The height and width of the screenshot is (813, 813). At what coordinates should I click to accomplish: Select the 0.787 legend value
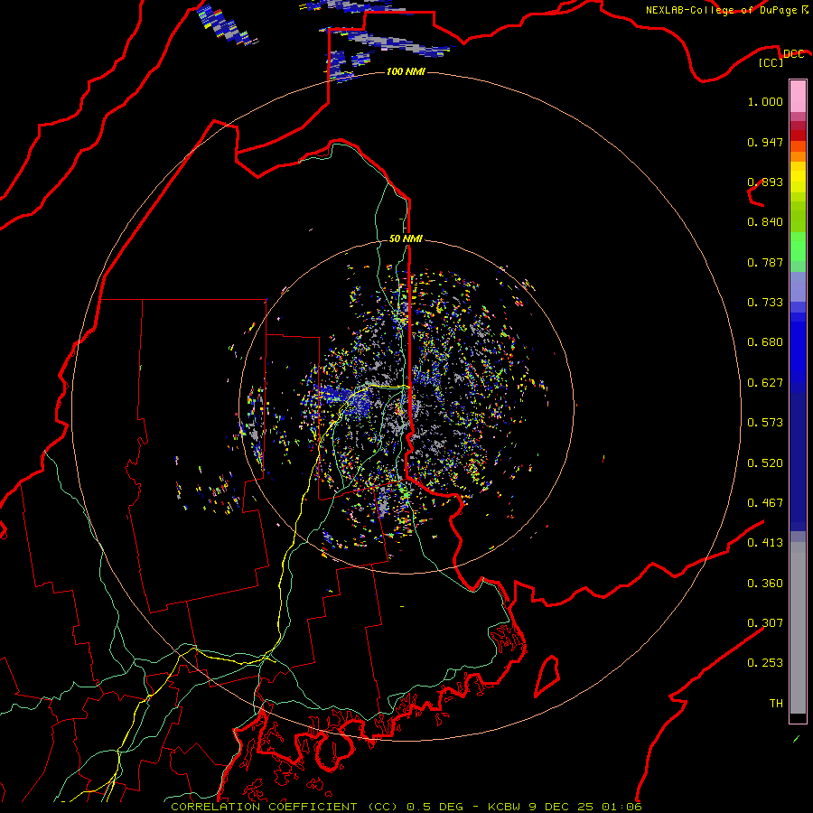pos(765,262)
